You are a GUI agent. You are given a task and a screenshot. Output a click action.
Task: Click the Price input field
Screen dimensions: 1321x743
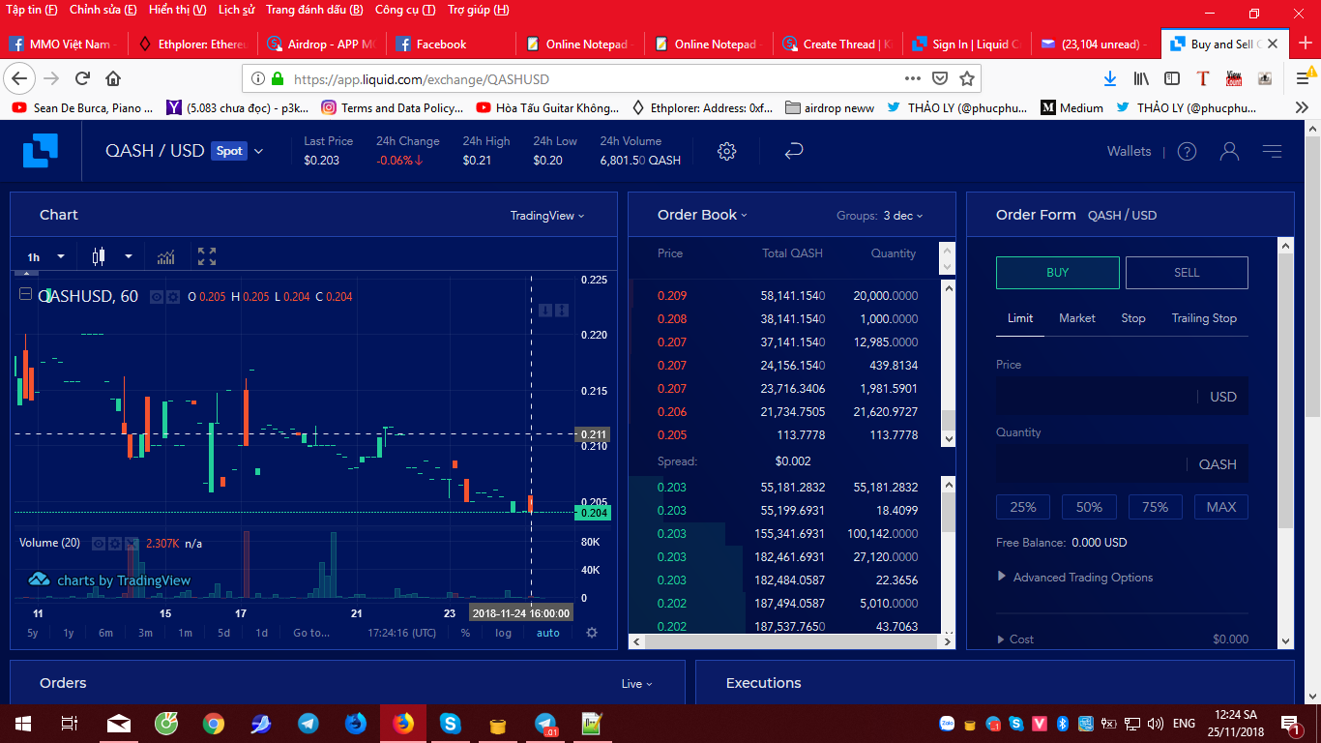click(1122, 397)
